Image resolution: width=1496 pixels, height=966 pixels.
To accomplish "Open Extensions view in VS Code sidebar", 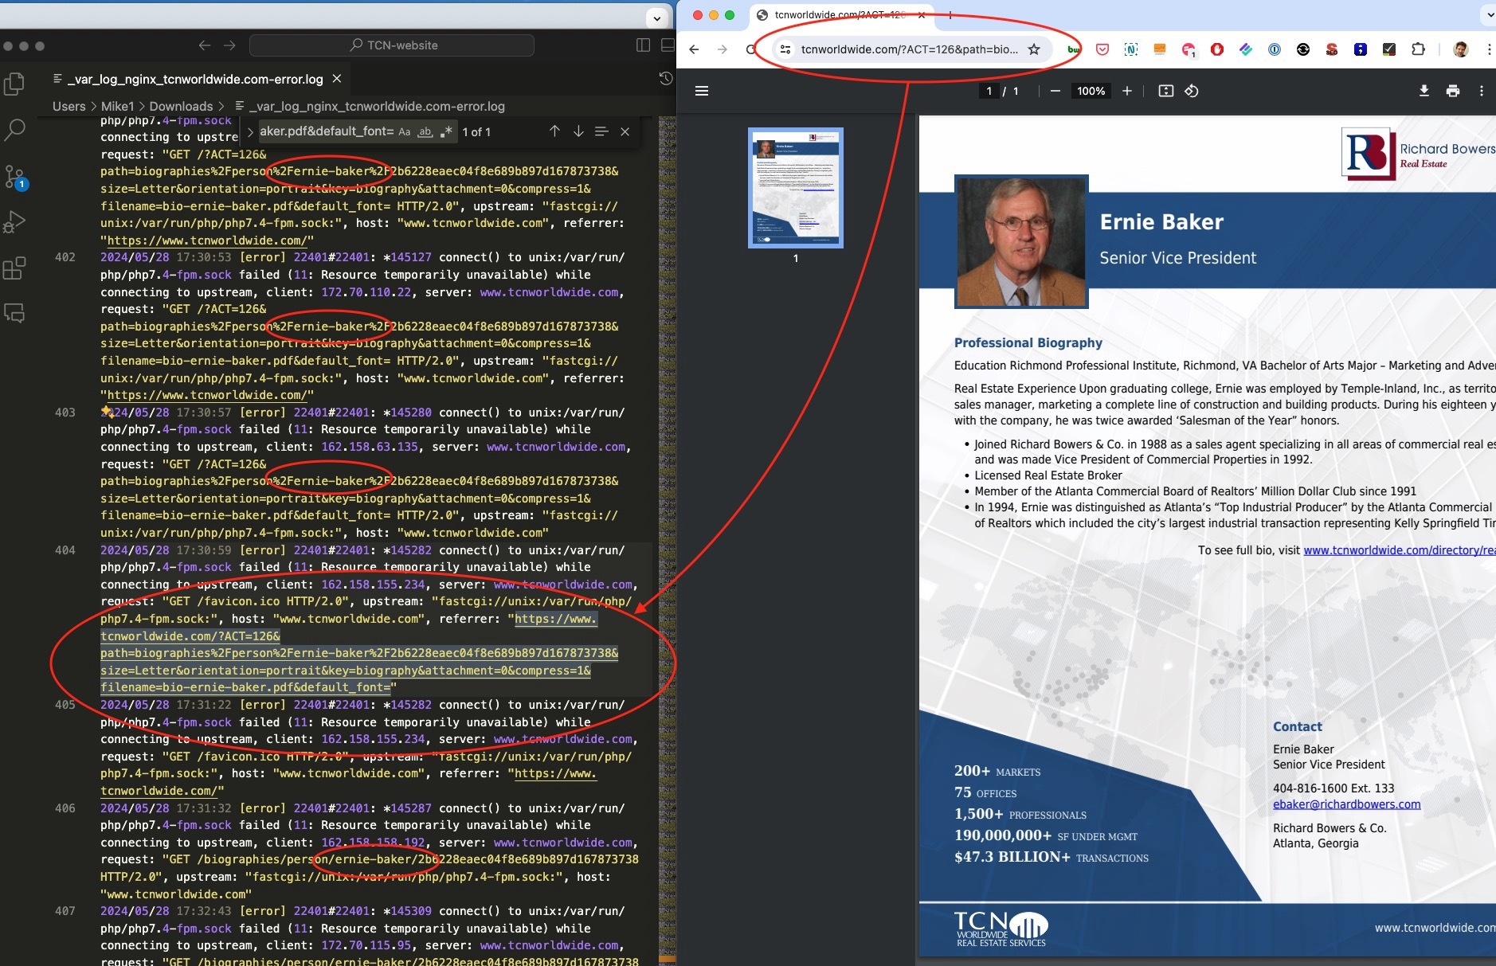I will click(x=14, y=268).
